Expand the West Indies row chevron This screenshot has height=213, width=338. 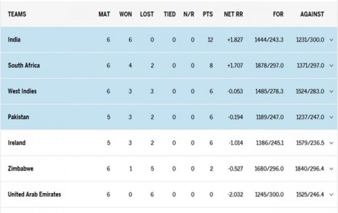331,91
